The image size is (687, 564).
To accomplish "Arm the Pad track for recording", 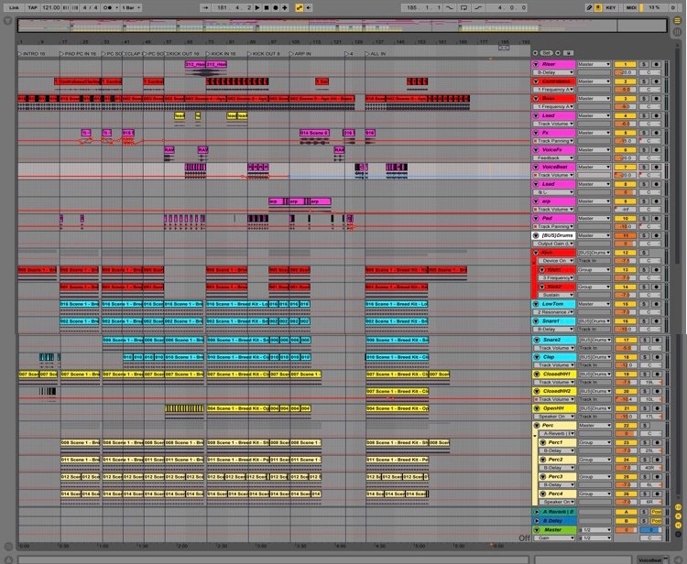I will pyautogui.click(x=656, y=218).
